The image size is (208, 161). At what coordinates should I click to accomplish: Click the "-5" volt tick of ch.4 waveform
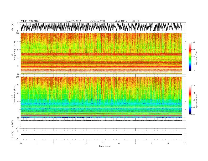(18, 139)
